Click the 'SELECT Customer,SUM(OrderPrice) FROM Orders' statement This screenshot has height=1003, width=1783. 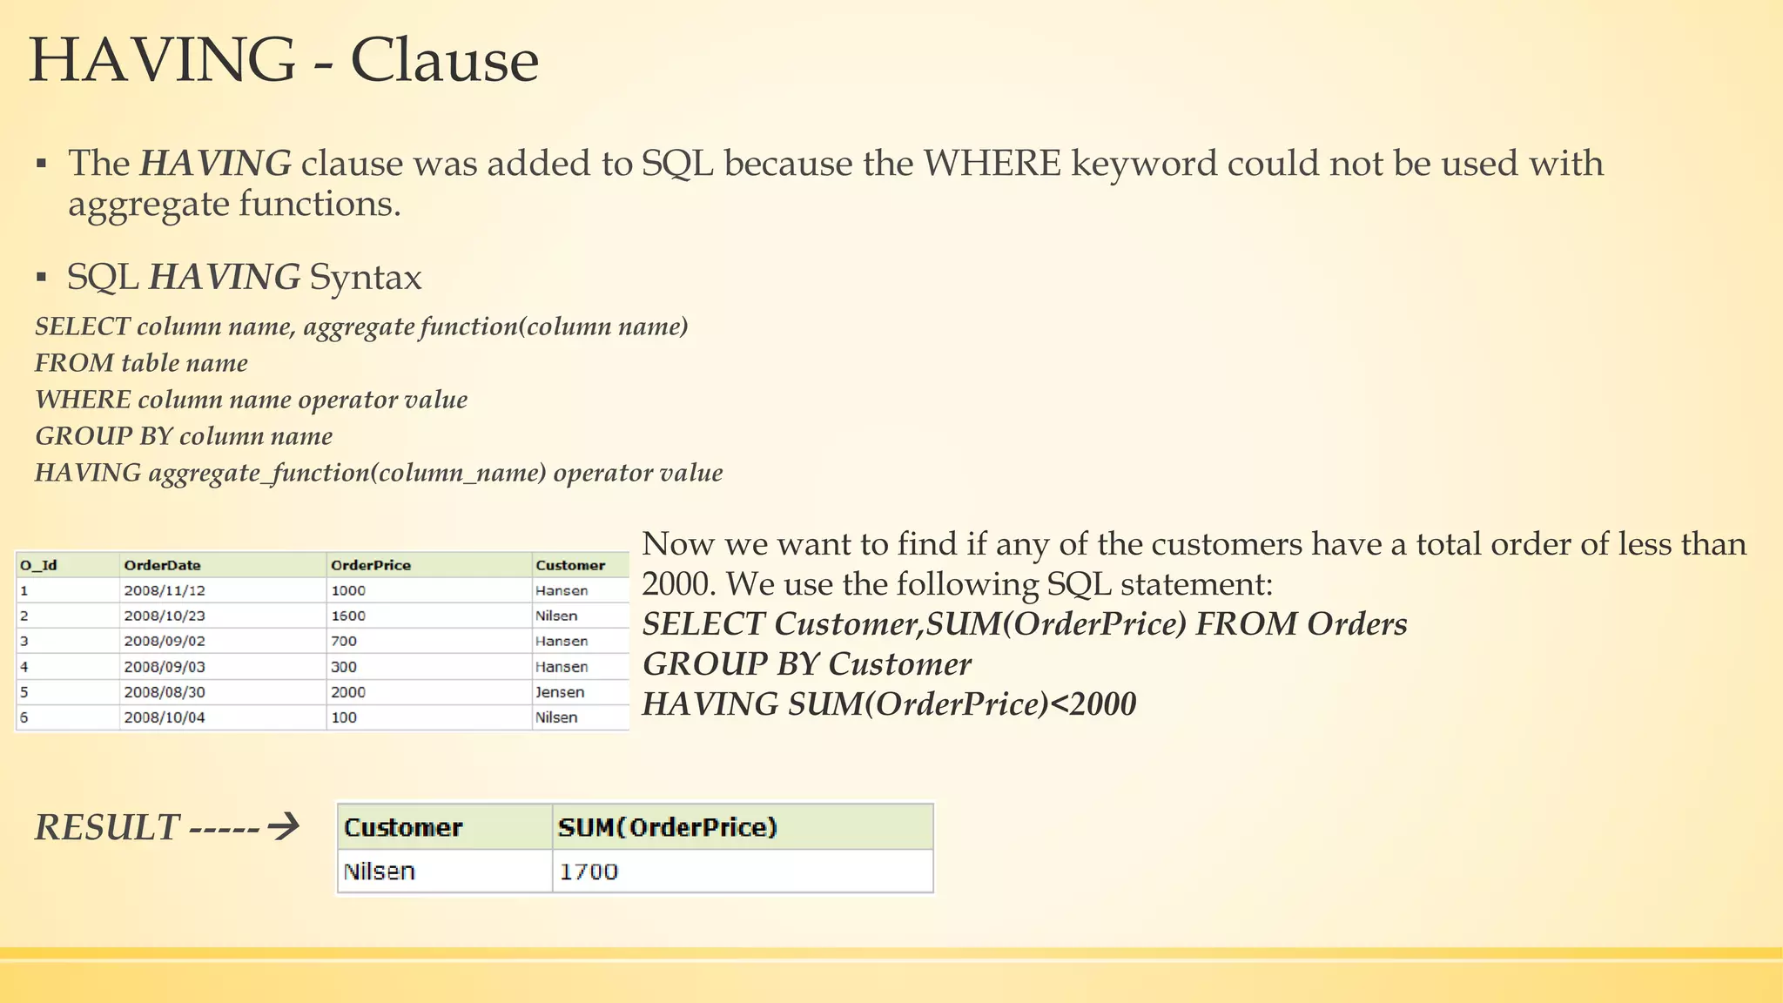click(1025, 624)
